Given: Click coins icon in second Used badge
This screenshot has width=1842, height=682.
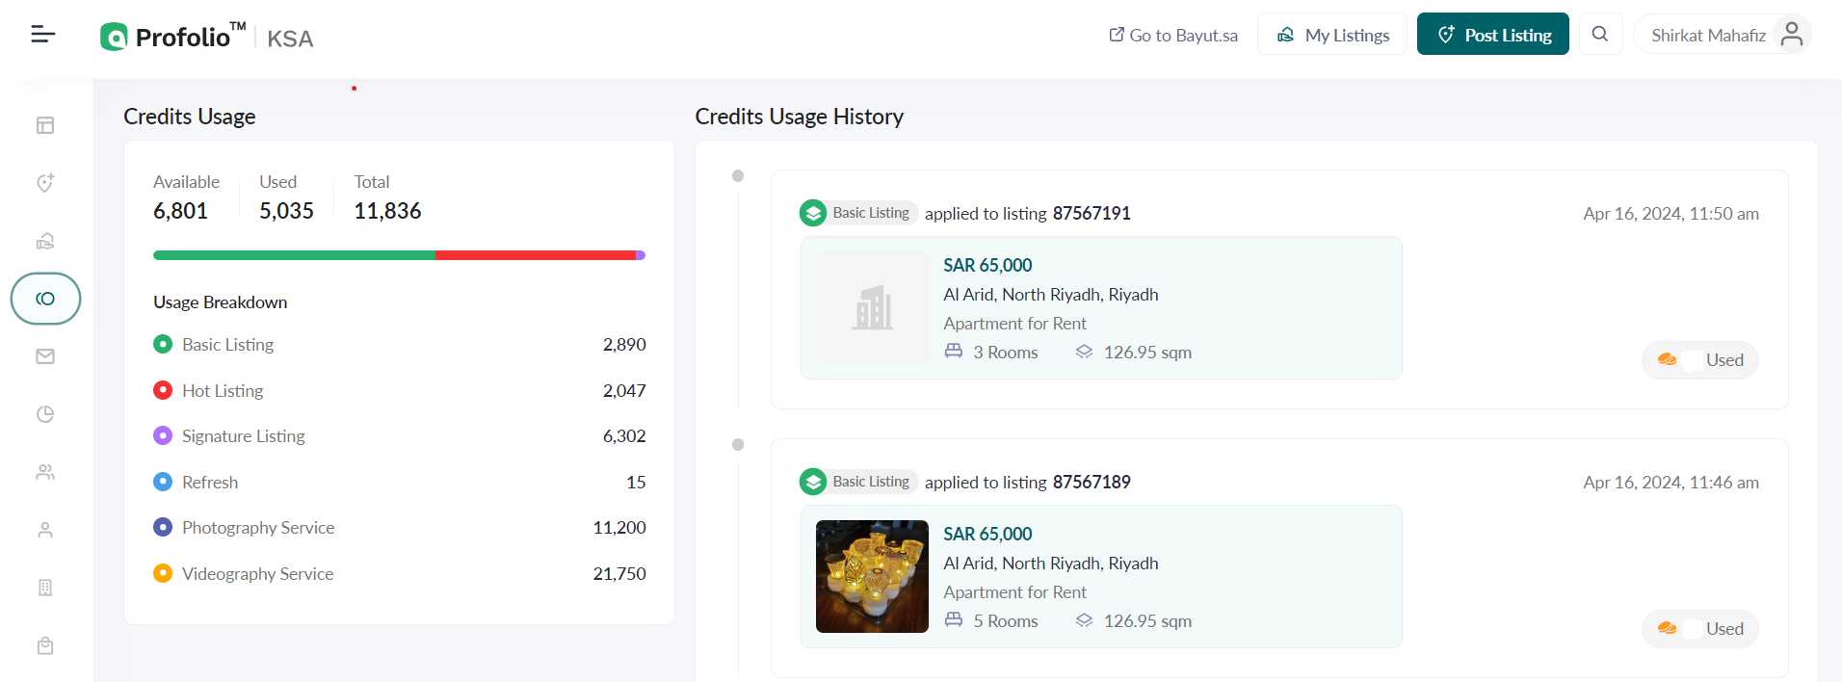Looking at the screenshot, I should (x=1668, y=628).
